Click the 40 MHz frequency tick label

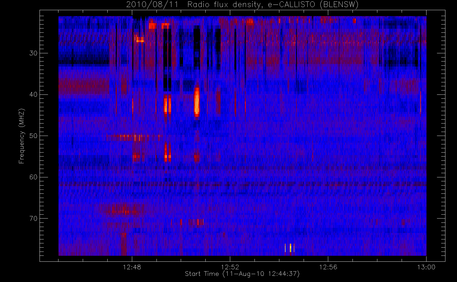pos(33,94)
